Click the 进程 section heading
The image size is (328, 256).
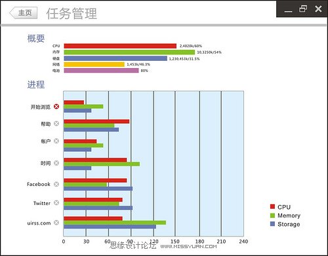[x=36, y=84]
